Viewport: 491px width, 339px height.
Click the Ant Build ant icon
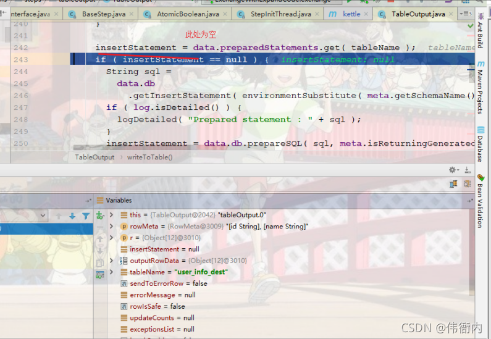[481, 16]
